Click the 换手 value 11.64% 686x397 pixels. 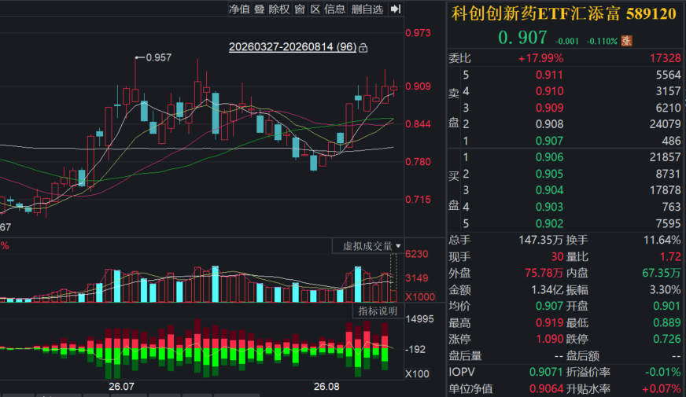tap(662, 240)
